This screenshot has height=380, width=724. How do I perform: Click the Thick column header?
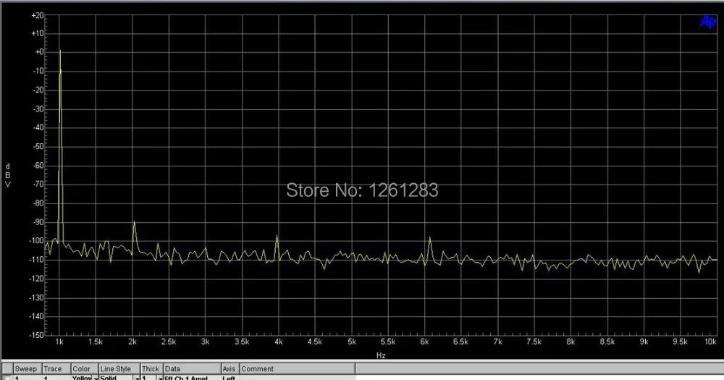[x=151, y=368]
